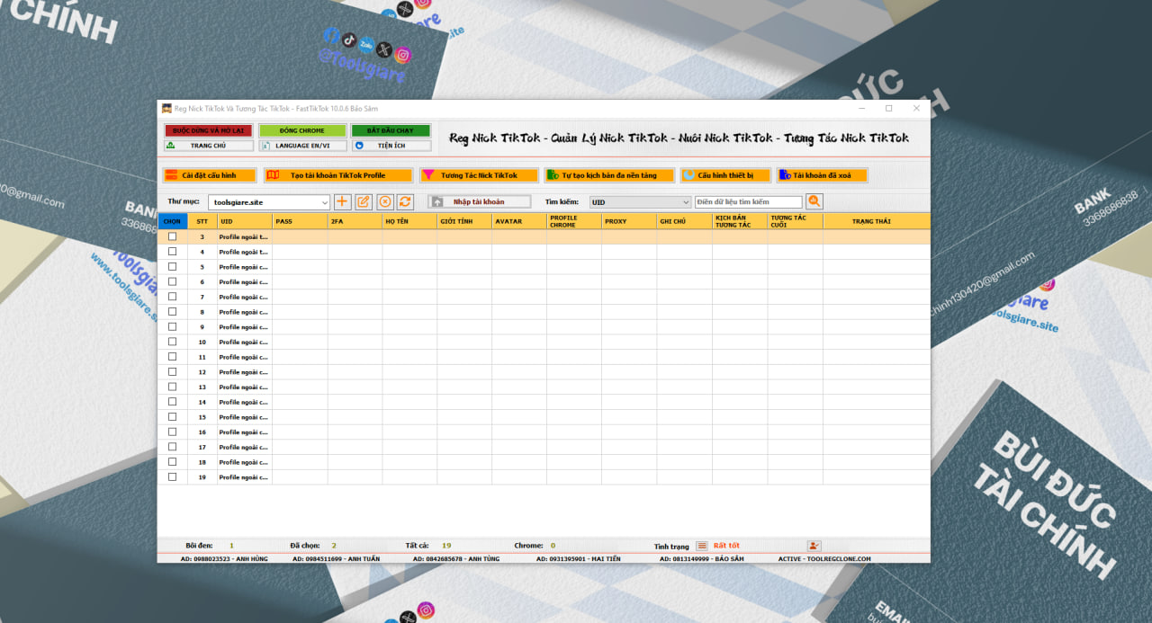Tick the checkbox for row 6
Viewport: 1152px width, 623px height.
173,282
